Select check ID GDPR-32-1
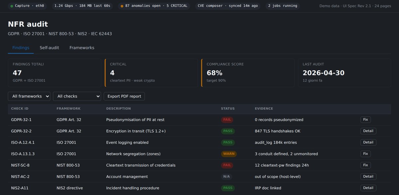The image size is (399, 195). [x=21, y=120]
